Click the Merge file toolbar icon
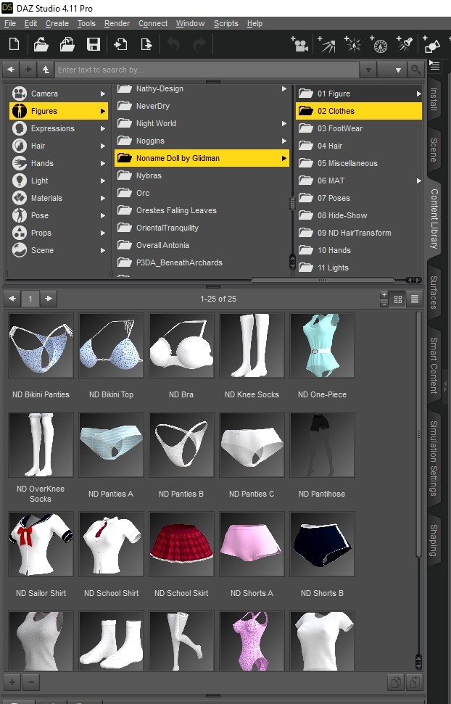Screen dimensions: 451x704 (x=67, y=44)
